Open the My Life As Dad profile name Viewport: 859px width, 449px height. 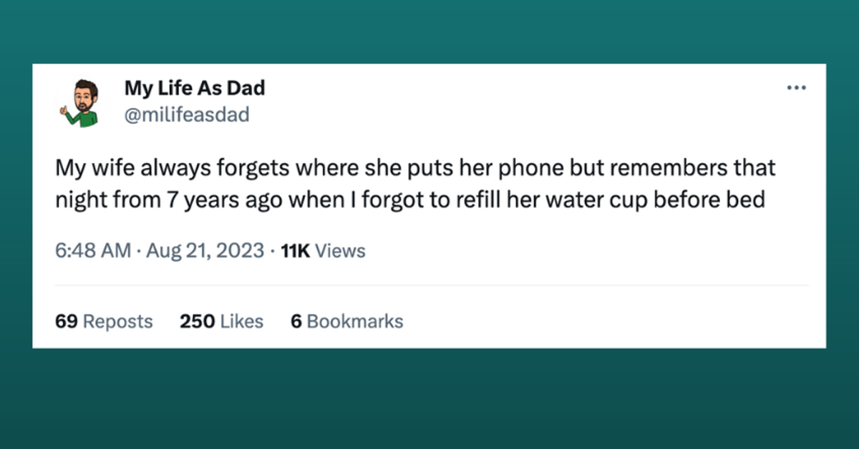click(x=194, y=87)
